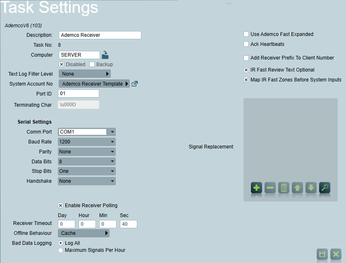Viewport: 346px width, 263px height.
Task: Click the Description input field
Action: coord(100,35)
